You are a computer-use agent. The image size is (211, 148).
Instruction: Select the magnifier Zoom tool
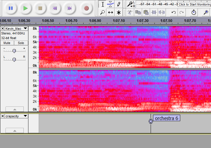103,13
